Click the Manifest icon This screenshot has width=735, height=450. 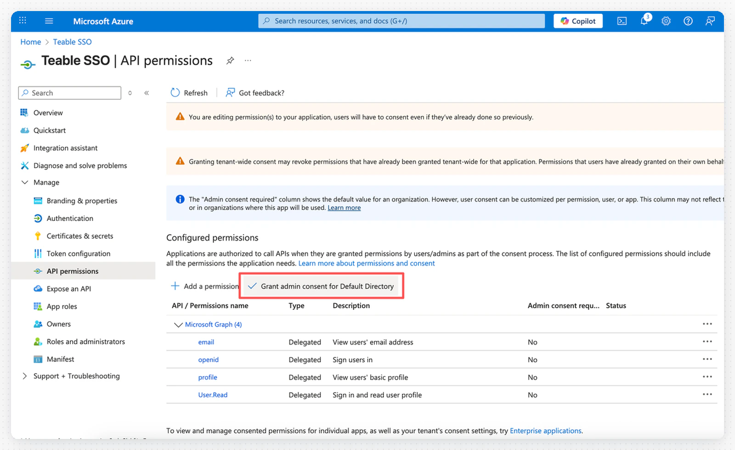click(38, 359)
